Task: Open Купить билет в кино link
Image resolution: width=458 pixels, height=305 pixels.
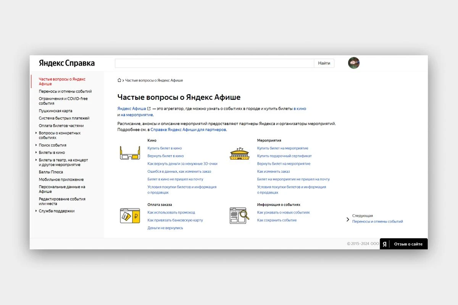Action: click(x=164, y=148)
